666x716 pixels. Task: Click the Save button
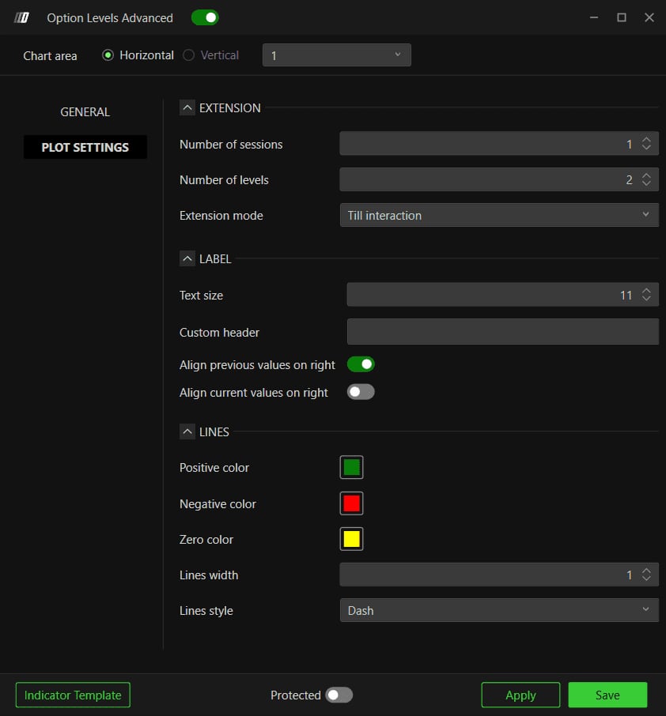[607, 695]
